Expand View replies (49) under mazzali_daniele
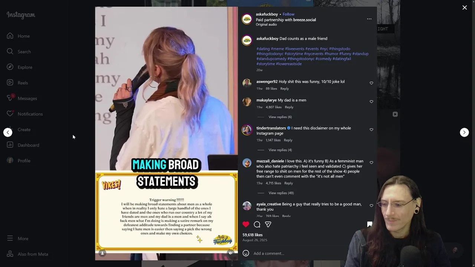Image resolution: width=475 pixels, height=267 pixels. coord(281,193)
